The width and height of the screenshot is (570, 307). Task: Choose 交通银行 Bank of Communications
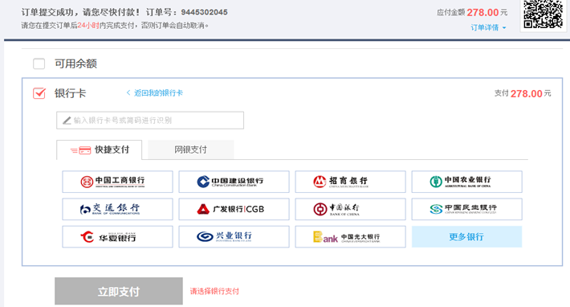pos(117,209)
